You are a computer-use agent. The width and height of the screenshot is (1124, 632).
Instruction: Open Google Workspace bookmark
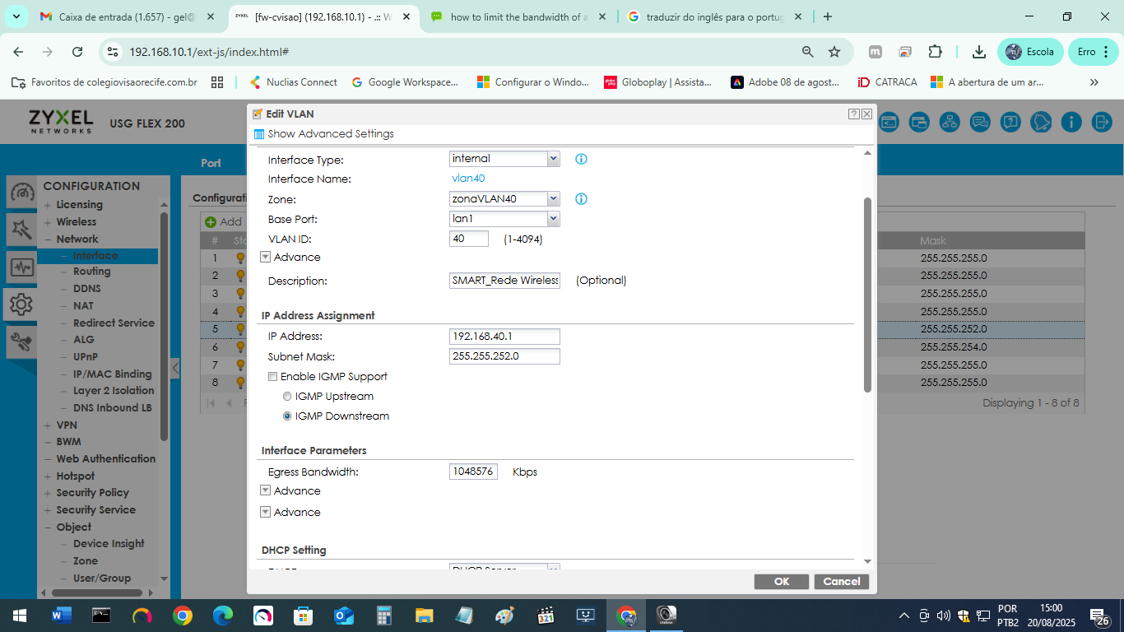point(405,82)
